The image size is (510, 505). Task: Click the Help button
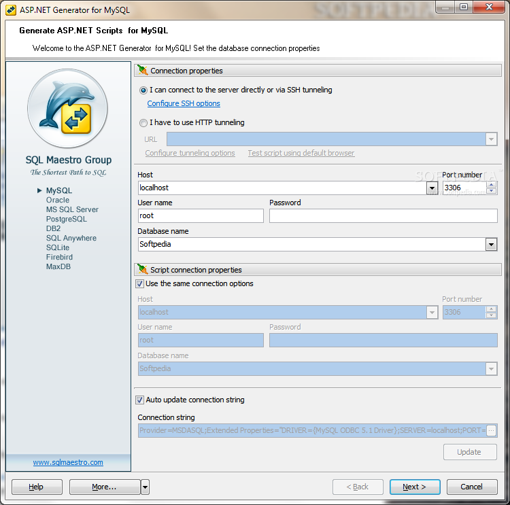point(37,487)
